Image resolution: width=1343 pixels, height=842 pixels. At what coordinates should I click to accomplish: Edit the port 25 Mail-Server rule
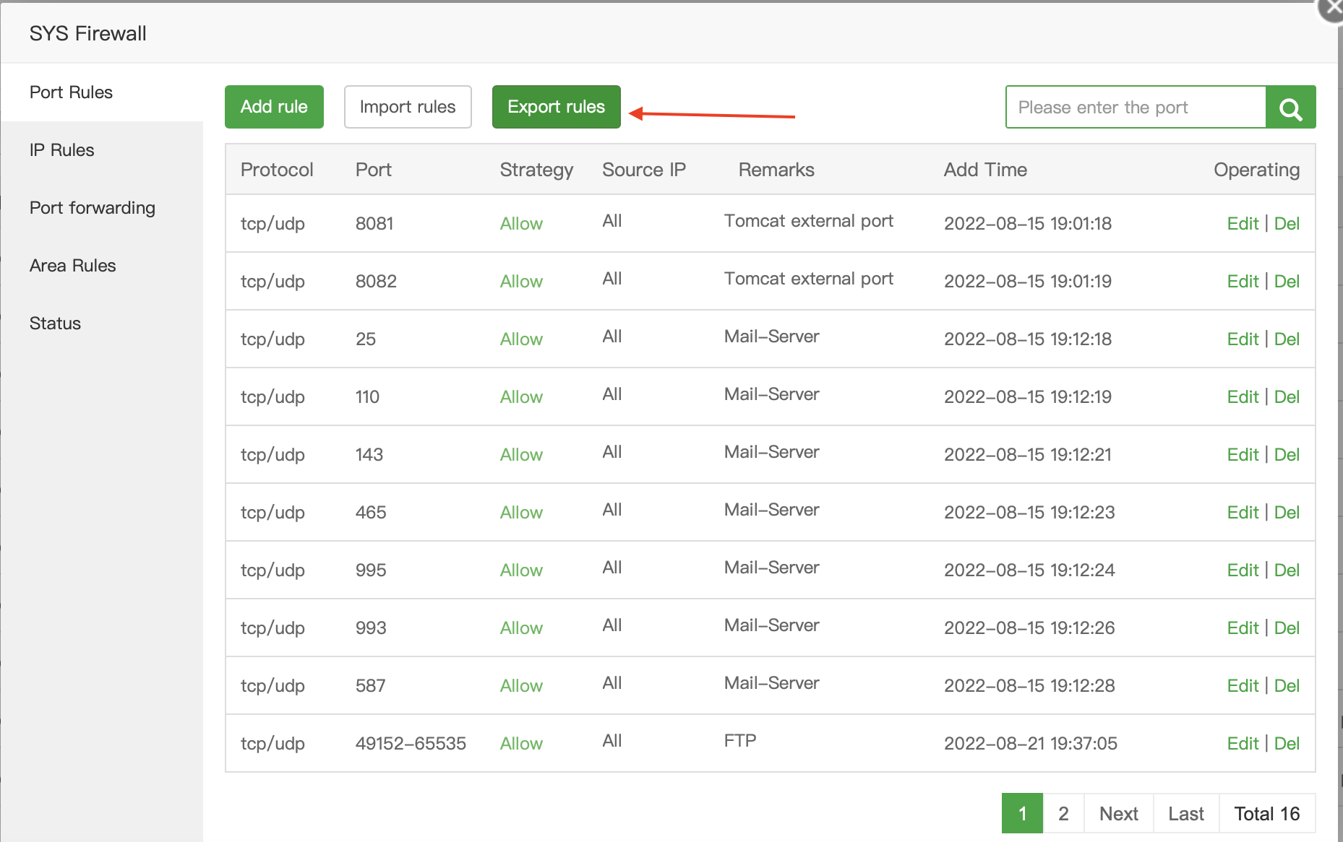[x=1243, y=339]
